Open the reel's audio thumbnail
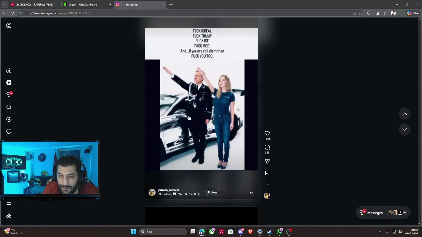 click(267, 196)
